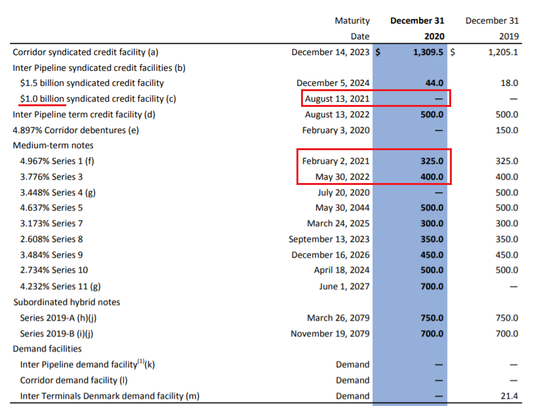Click 'Series 2019-A (h)(j)' label
Viewport: 543px width, 406px height.
click(58, 318)
